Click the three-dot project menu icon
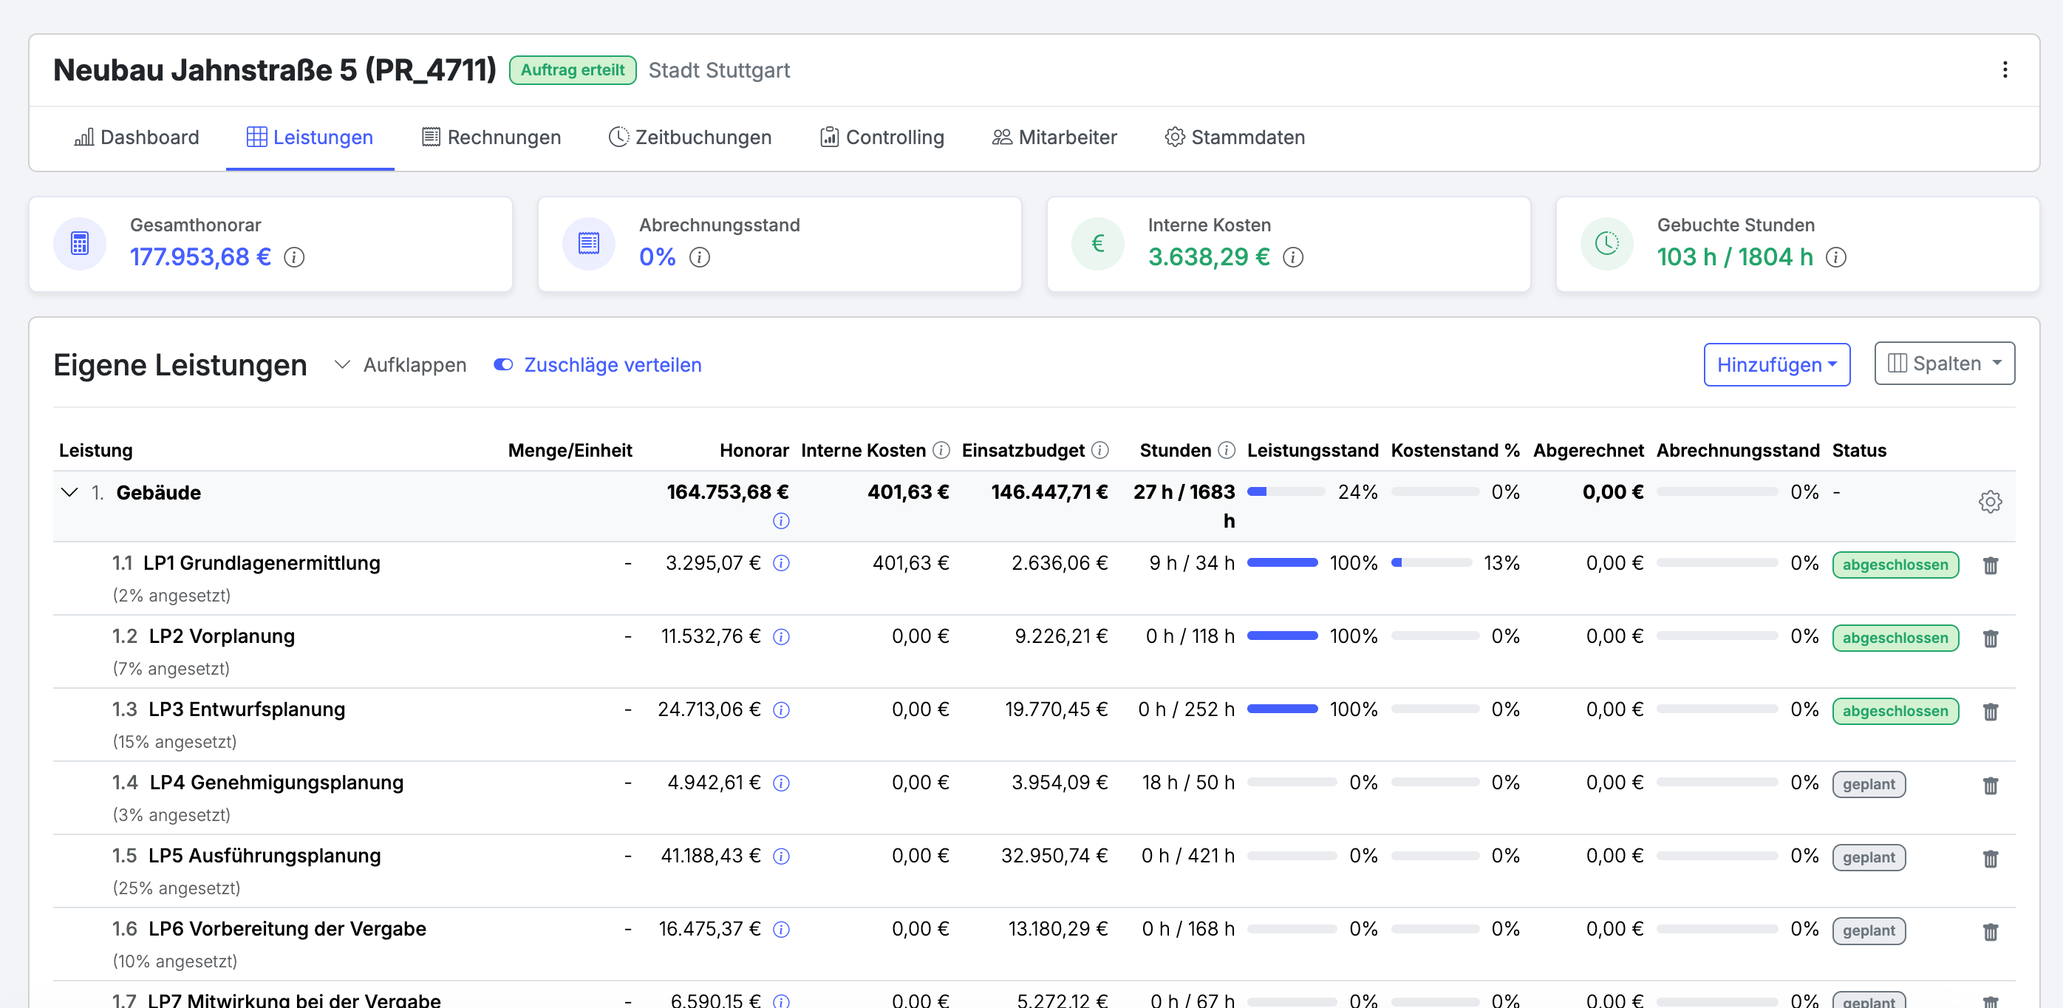Screen dimensions: 2063x1008 (x=2004, y=69)
